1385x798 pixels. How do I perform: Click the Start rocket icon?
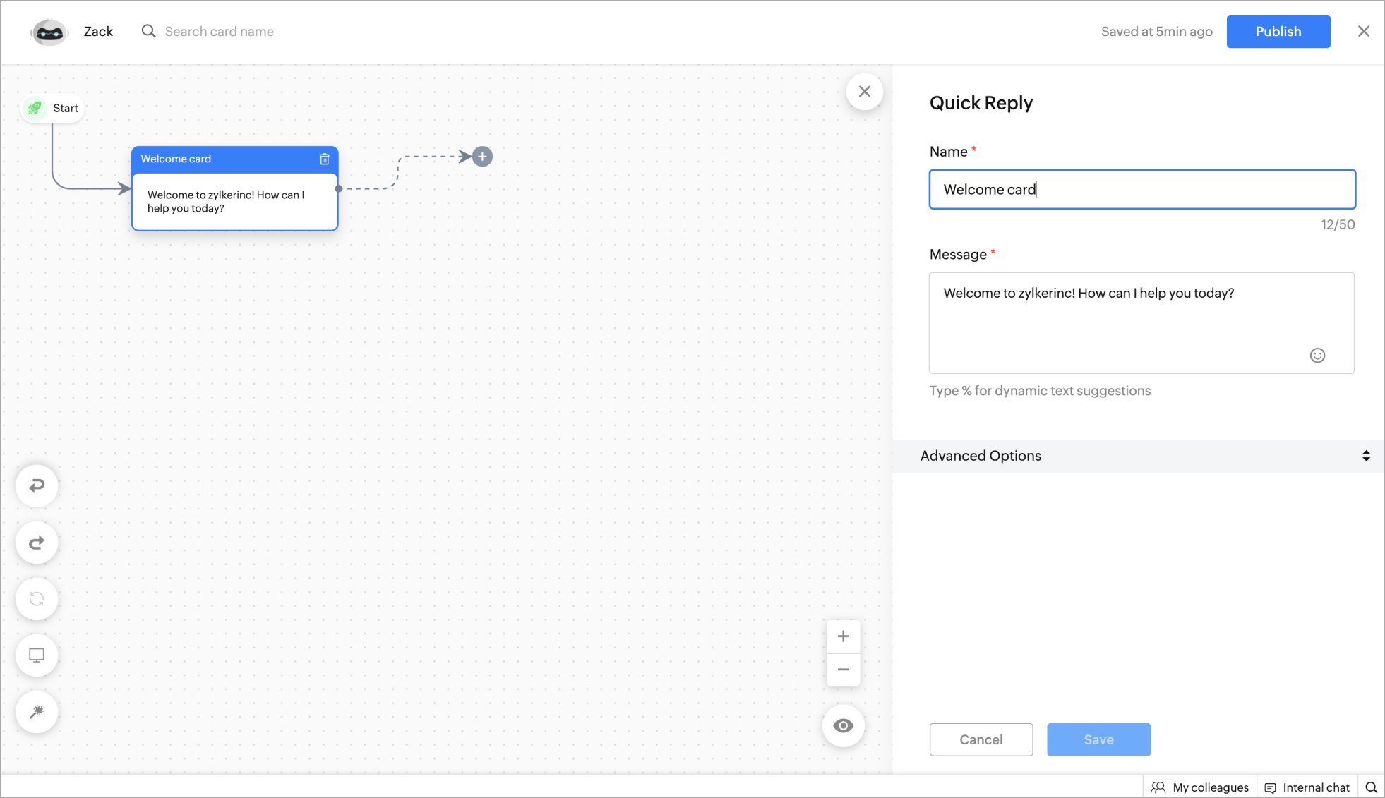click(x=35, y=108)
